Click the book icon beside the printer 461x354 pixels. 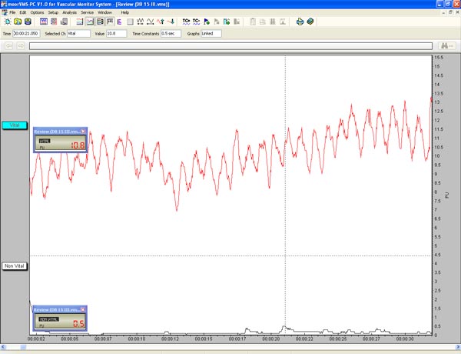(x=310, y=22)
